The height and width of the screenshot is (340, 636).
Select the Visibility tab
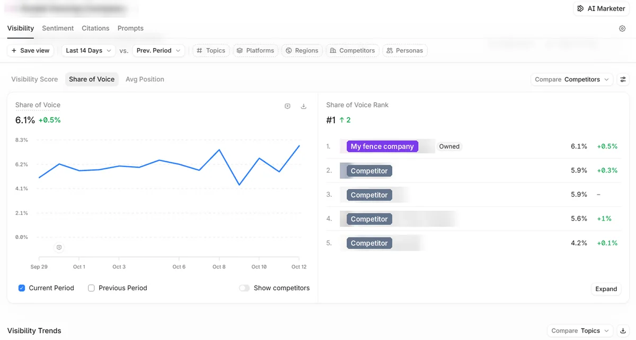[21, 29]
